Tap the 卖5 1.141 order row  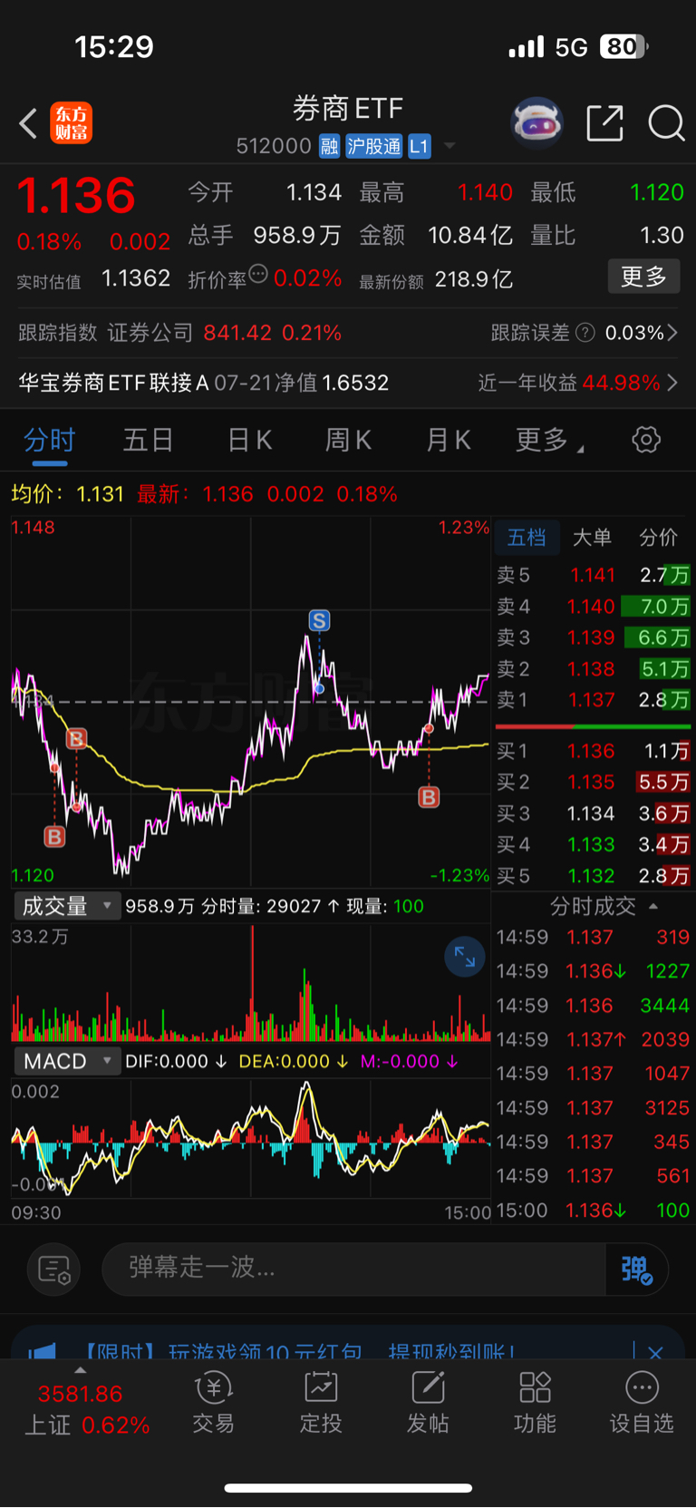(x=593, y=575)
